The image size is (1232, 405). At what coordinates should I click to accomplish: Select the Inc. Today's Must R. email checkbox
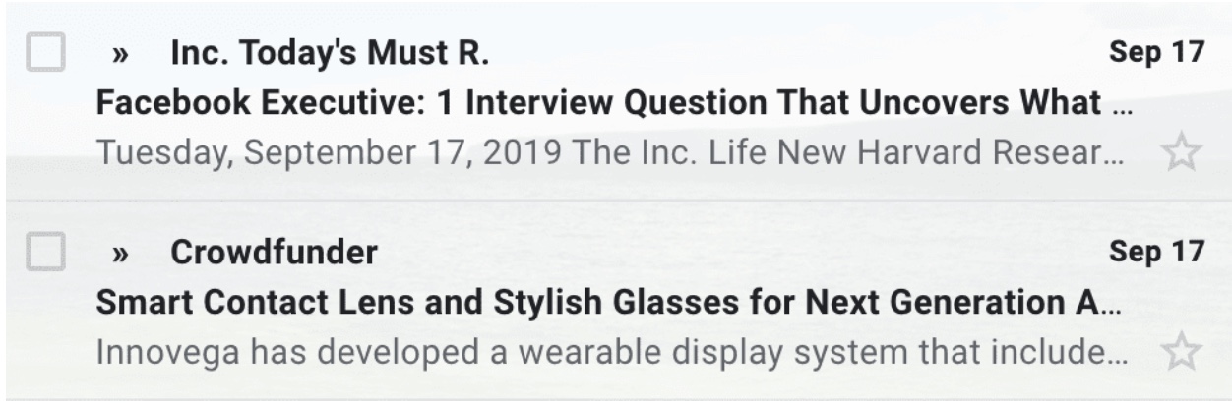click(x=45, y=55)
